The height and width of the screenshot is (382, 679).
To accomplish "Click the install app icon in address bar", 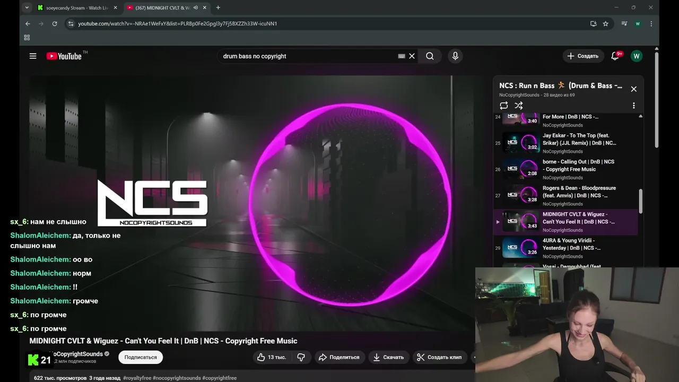I will (x=593, y=23).
